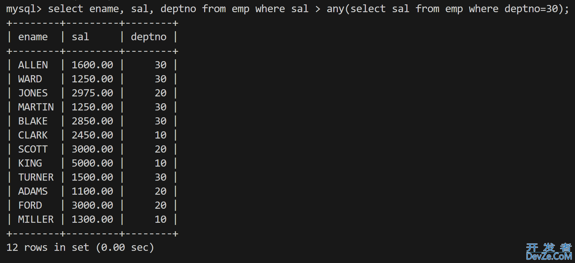Click the sal column header
575x263 pixels.
(80, 37)
